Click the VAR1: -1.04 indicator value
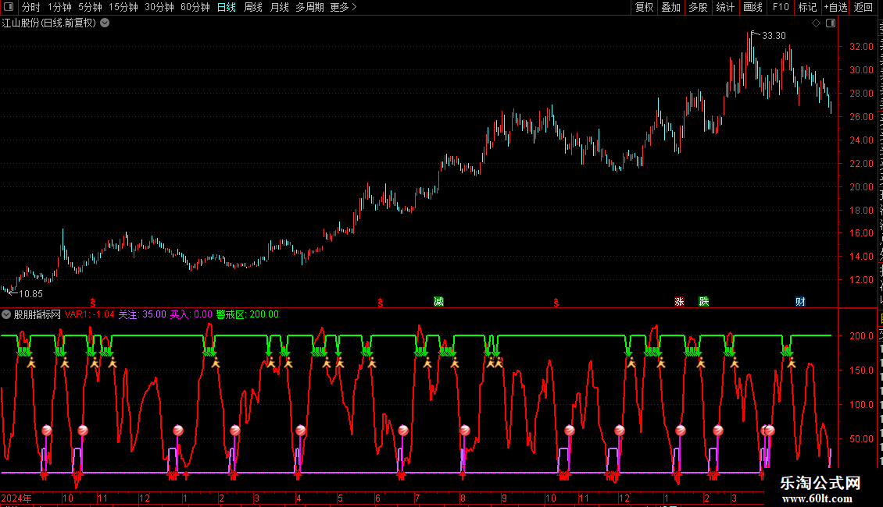 [90, 314]
